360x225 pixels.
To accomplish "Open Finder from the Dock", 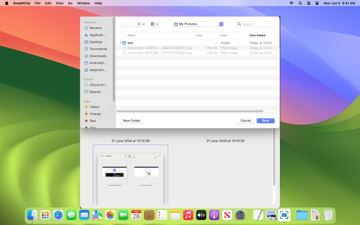I will (32, 215).
